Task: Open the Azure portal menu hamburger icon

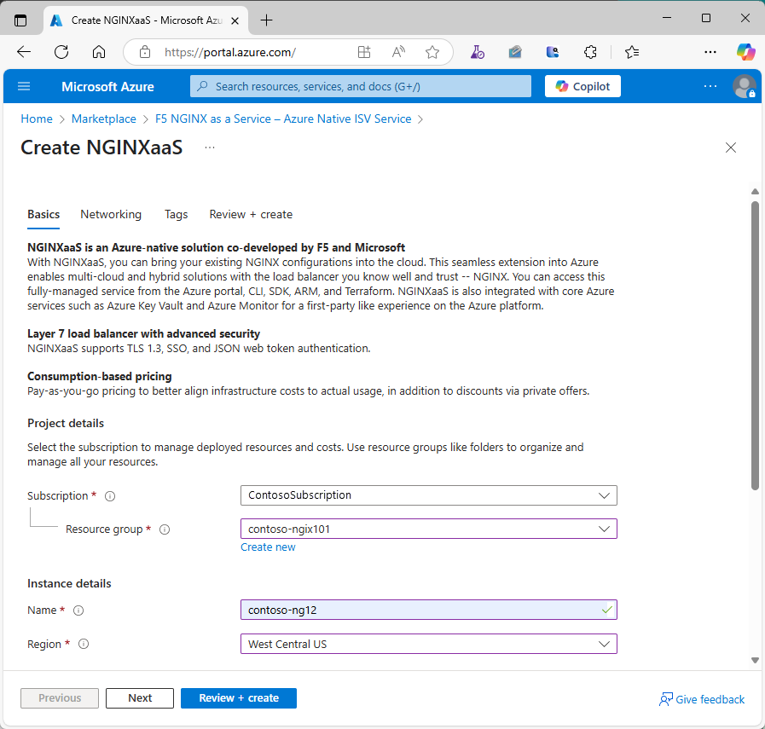Action: (x=24, y=86)
